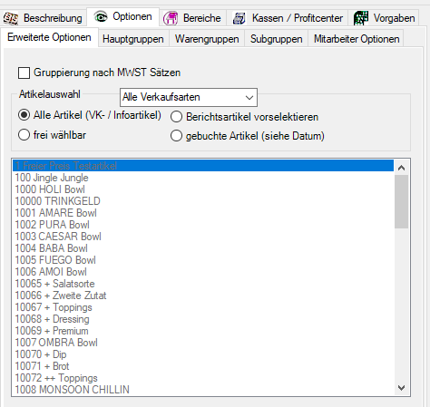The width and height of the screenshot is (430, 407).
Task: Click the list scroll down arrow
Action: (401, 388)
